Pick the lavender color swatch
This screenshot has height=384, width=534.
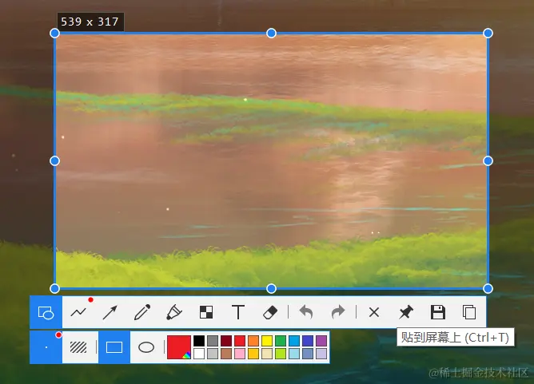(x=321, y=354)
